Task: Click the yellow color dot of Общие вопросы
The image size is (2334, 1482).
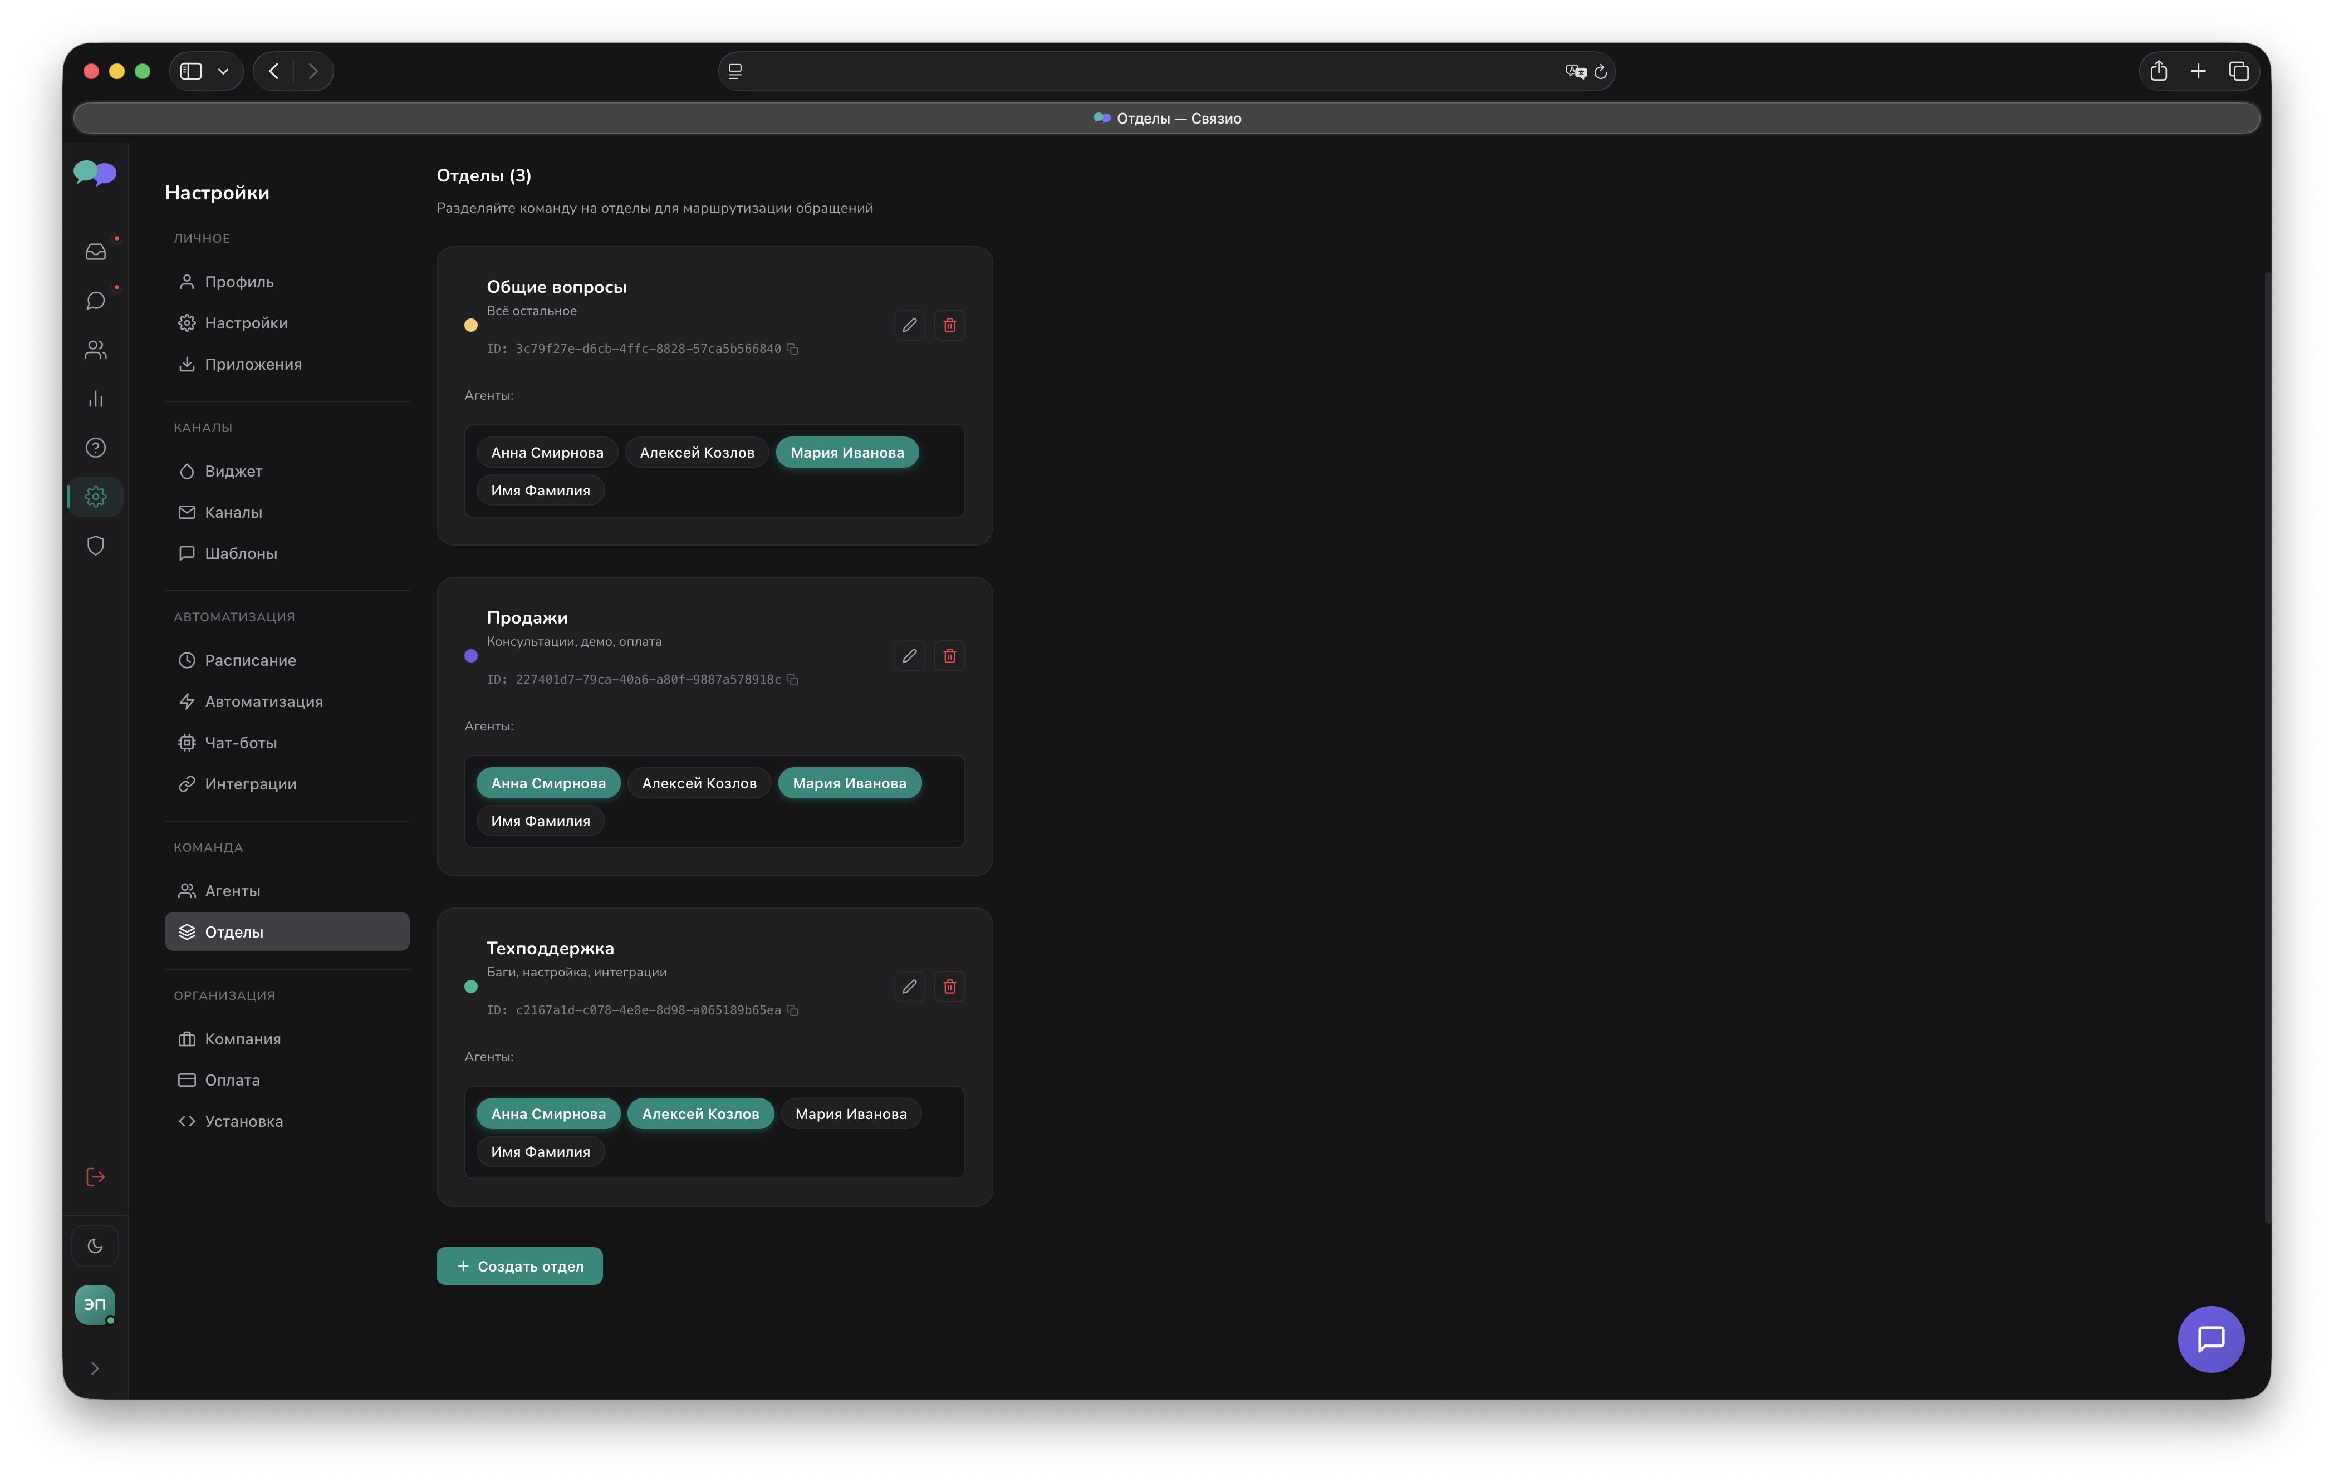Action: pyautogui.click(x=471, y=326)
